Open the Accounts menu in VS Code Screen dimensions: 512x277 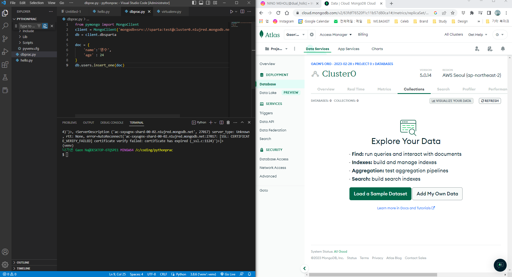pyautogui.click(x=5, y=252)
